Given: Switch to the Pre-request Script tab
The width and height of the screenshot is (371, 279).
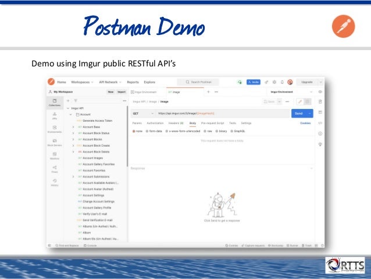Looking at the screenshot, I should [x=212, y=123].
